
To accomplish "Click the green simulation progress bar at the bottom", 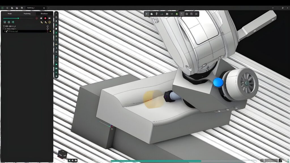I will 156,161.
